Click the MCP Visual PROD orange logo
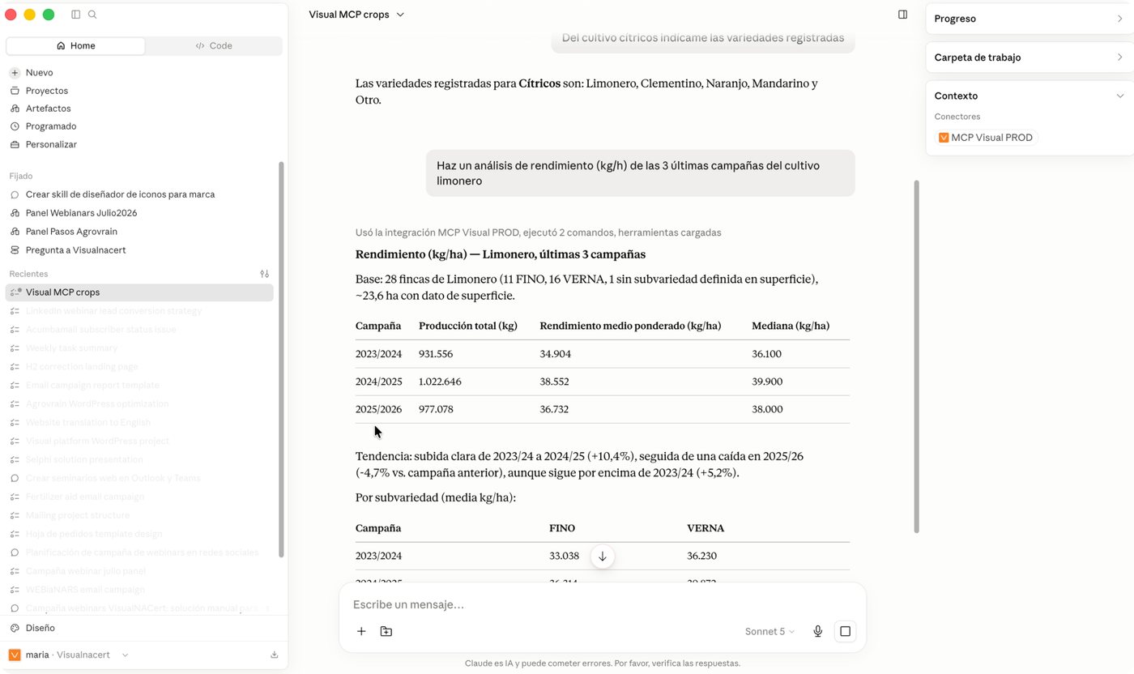Screen dimensions: 1134x674 pos(943,138)
